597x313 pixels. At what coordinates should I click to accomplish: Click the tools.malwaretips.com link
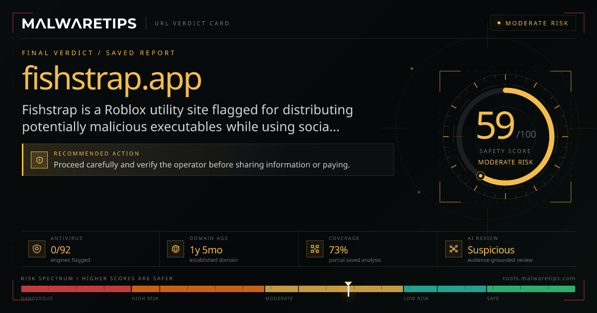click(x=539, y=278)
